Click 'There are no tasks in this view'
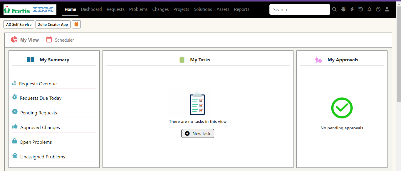401x171 pixels. click(198, 121)
